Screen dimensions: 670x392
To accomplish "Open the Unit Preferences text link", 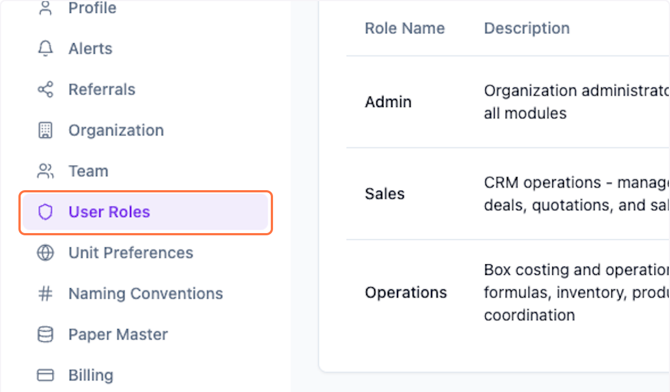I will pos(131,253).
